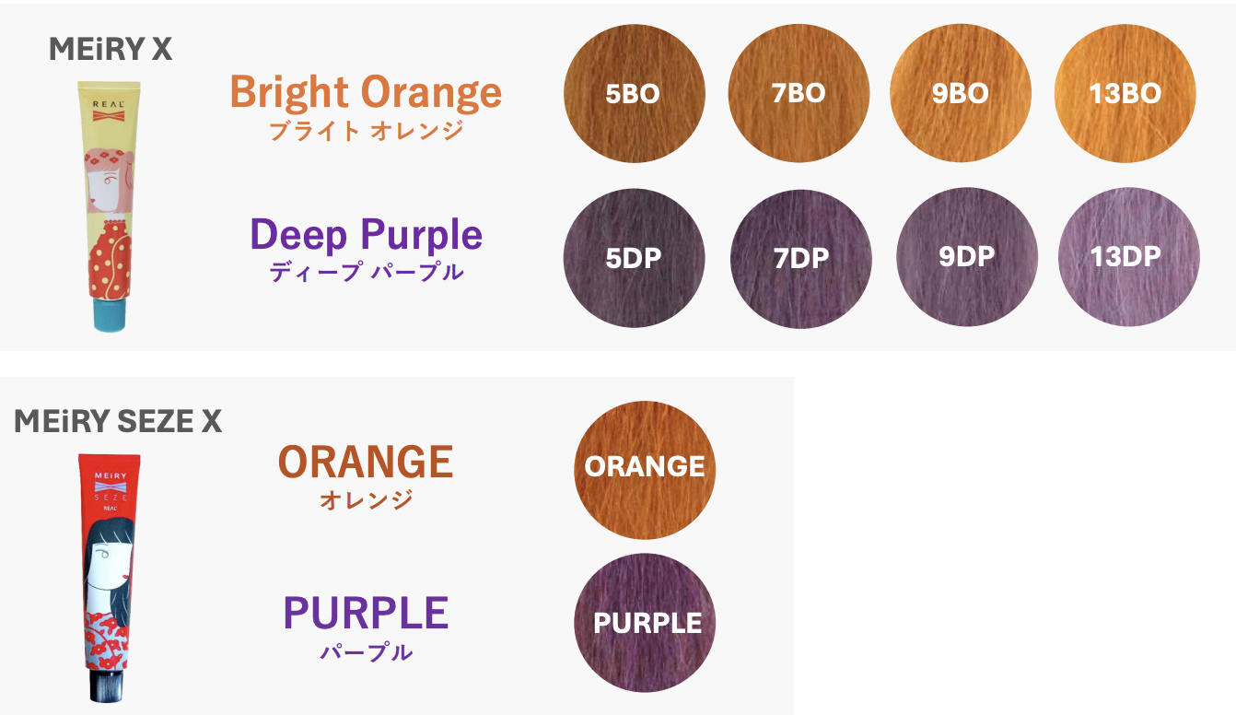Click the Deep Purple heading text

click(x=366, y=234)
